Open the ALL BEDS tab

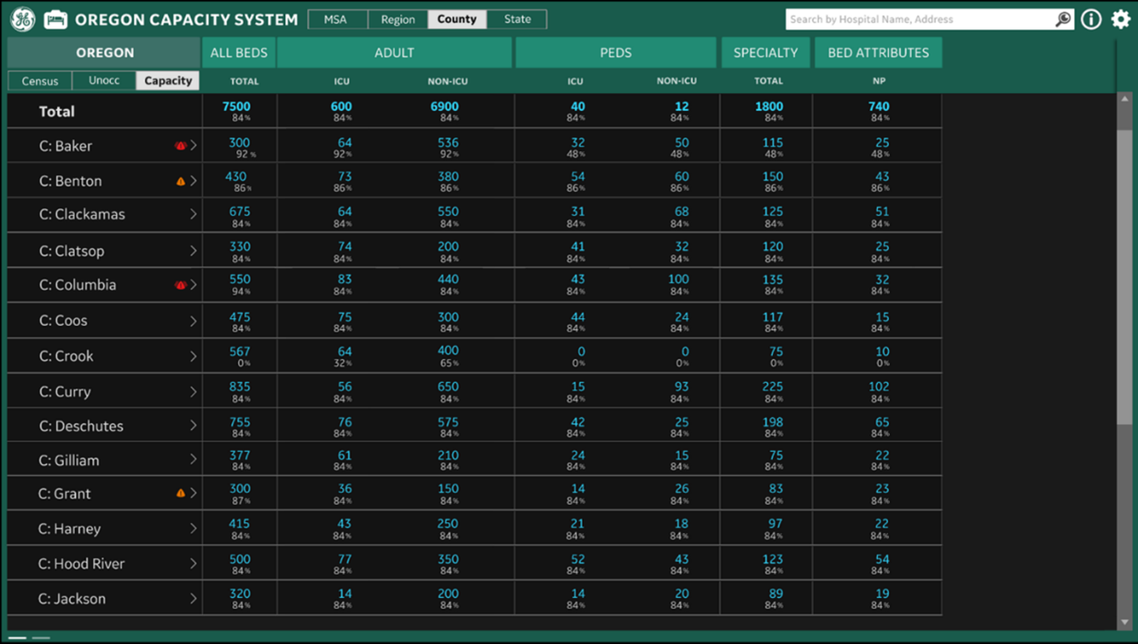pyautogui.click(x=239, y=53)
